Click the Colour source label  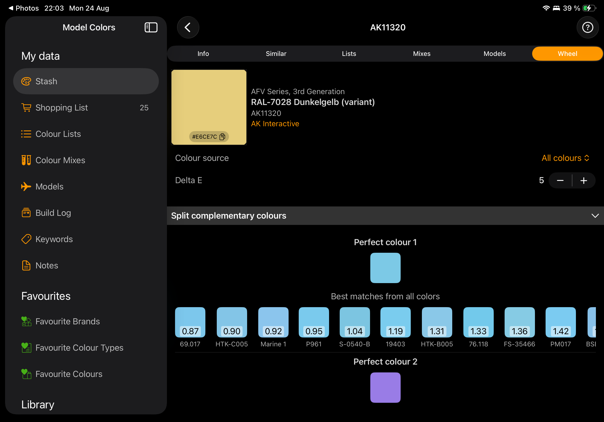point(202,158)
